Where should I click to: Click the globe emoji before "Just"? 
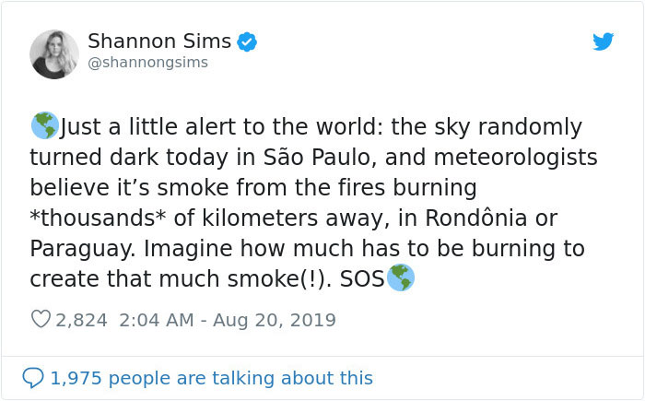click(x=45, y=125)
